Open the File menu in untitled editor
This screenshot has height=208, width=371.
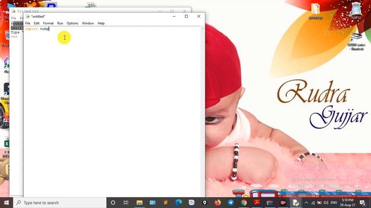[28, 23]
